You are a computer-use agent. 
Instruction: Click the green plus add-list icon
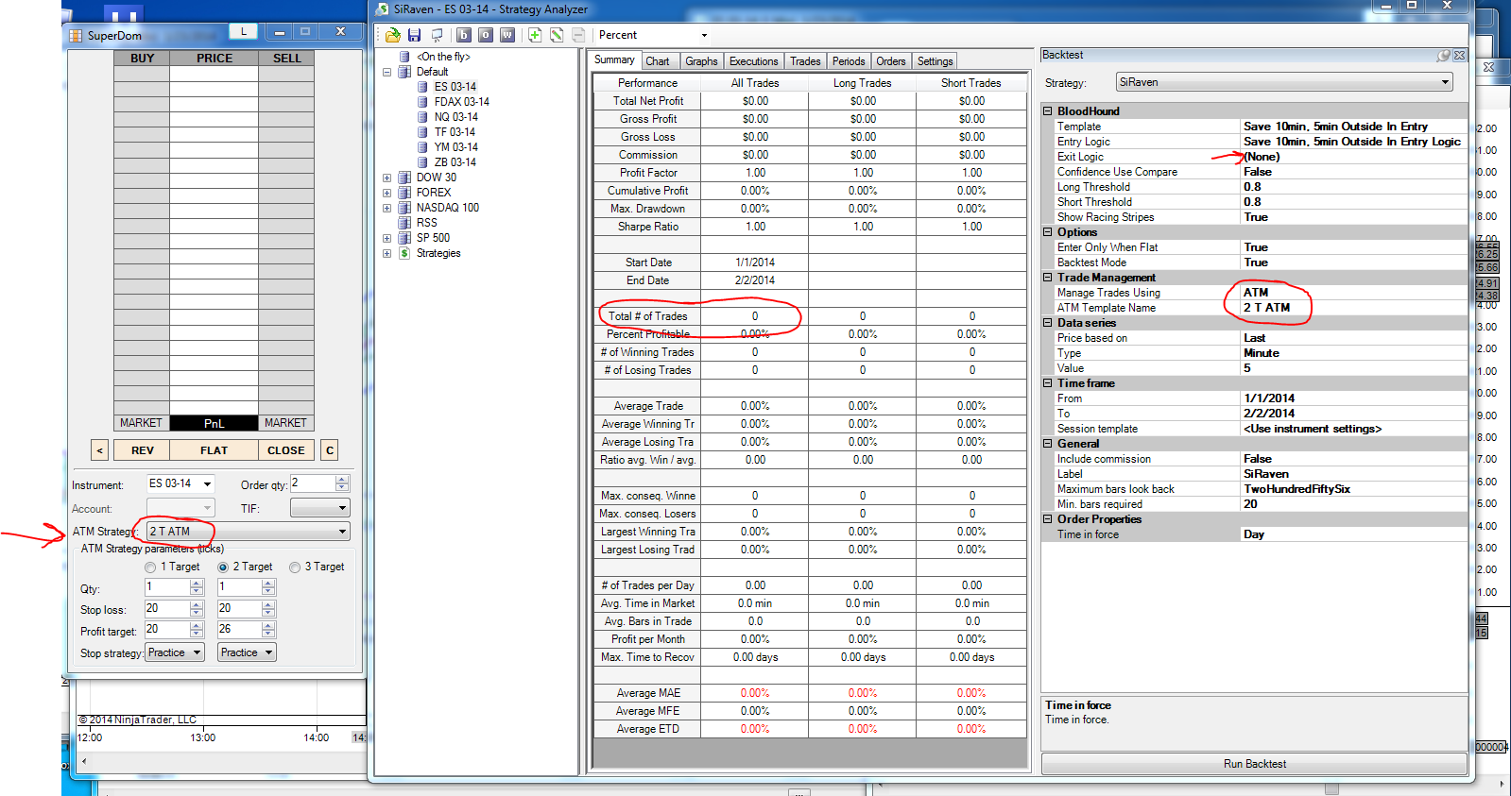tap(535, 35)
